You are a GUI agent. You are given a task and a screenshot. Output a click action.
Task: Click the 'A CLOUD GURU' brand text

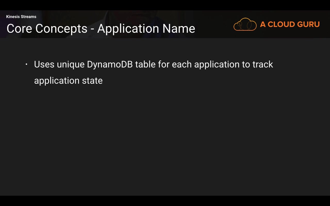tap(290, 24)
